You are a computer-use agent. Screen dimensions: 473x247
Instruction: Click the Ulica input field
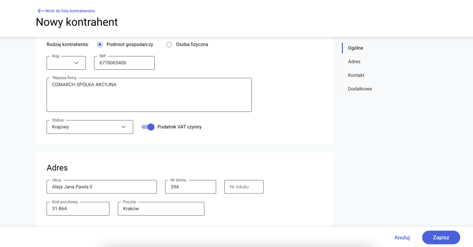pos(101,187)
